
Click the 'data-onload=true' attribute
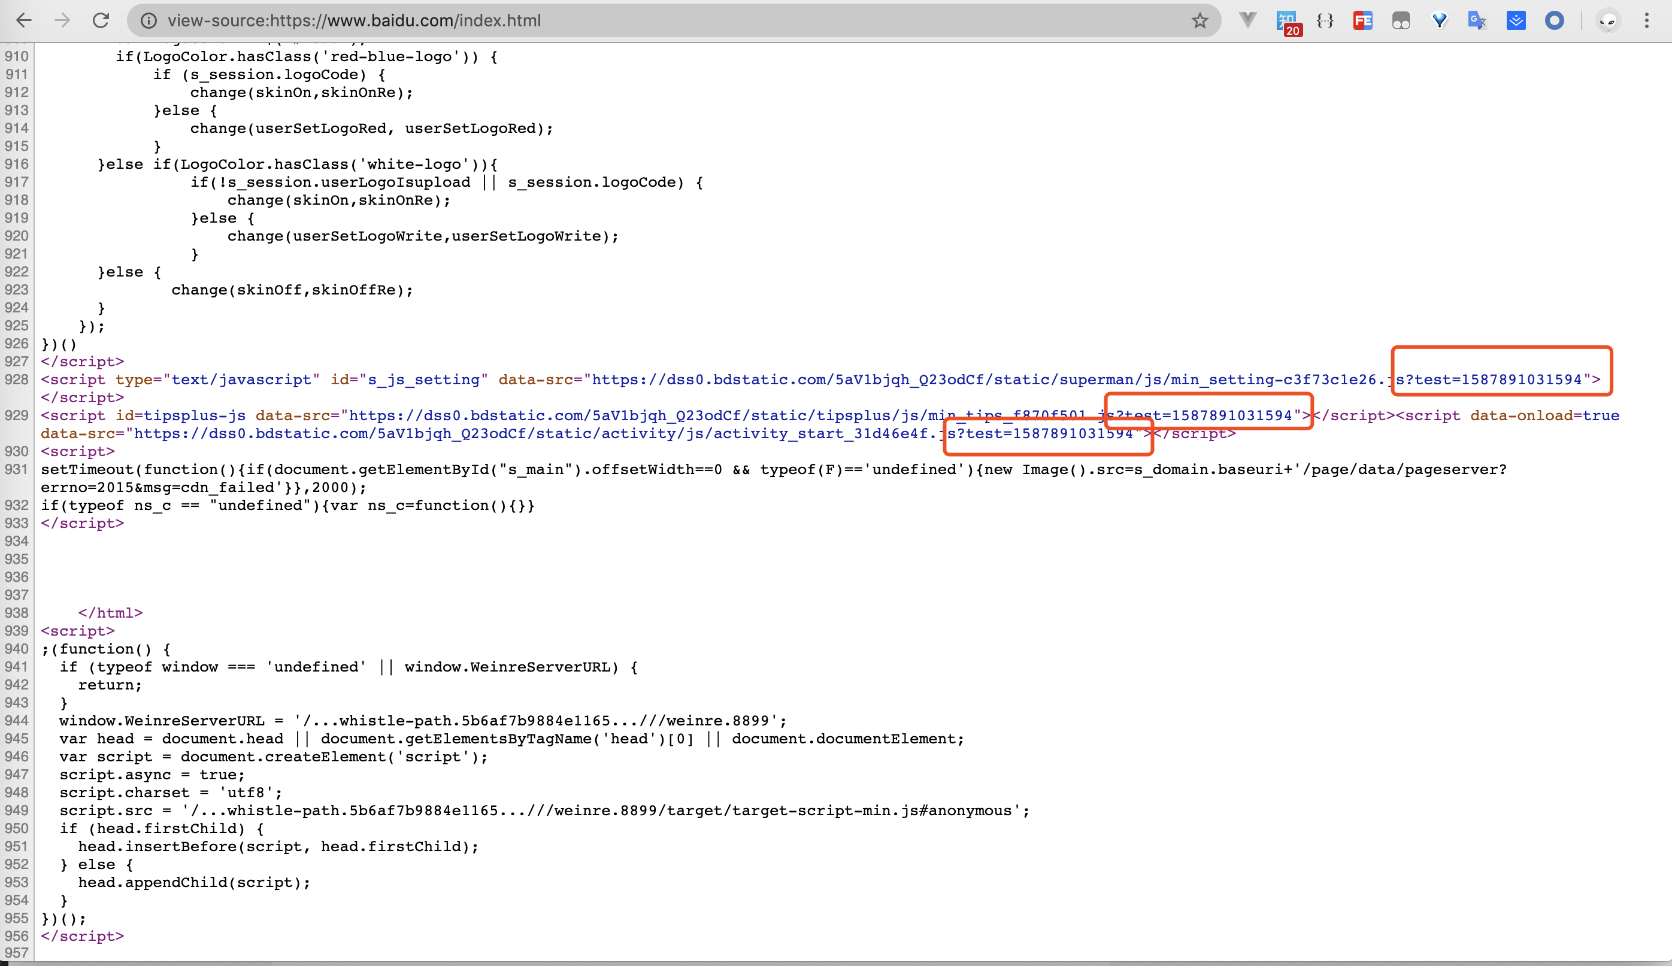coord(1544,416)
